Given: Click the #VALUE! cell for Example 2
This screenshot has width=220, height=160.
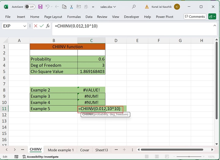Looking at the screenshot, I should pos(91,90).
